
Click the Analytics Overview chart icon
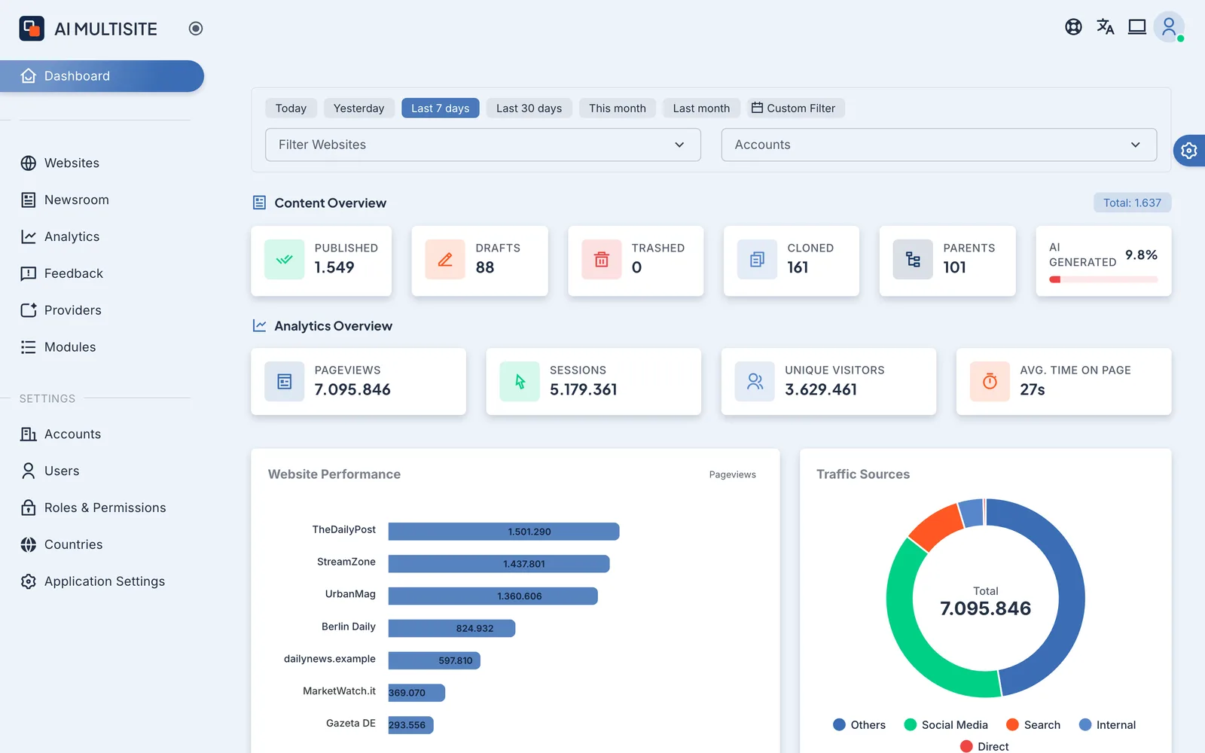point(259,326)
